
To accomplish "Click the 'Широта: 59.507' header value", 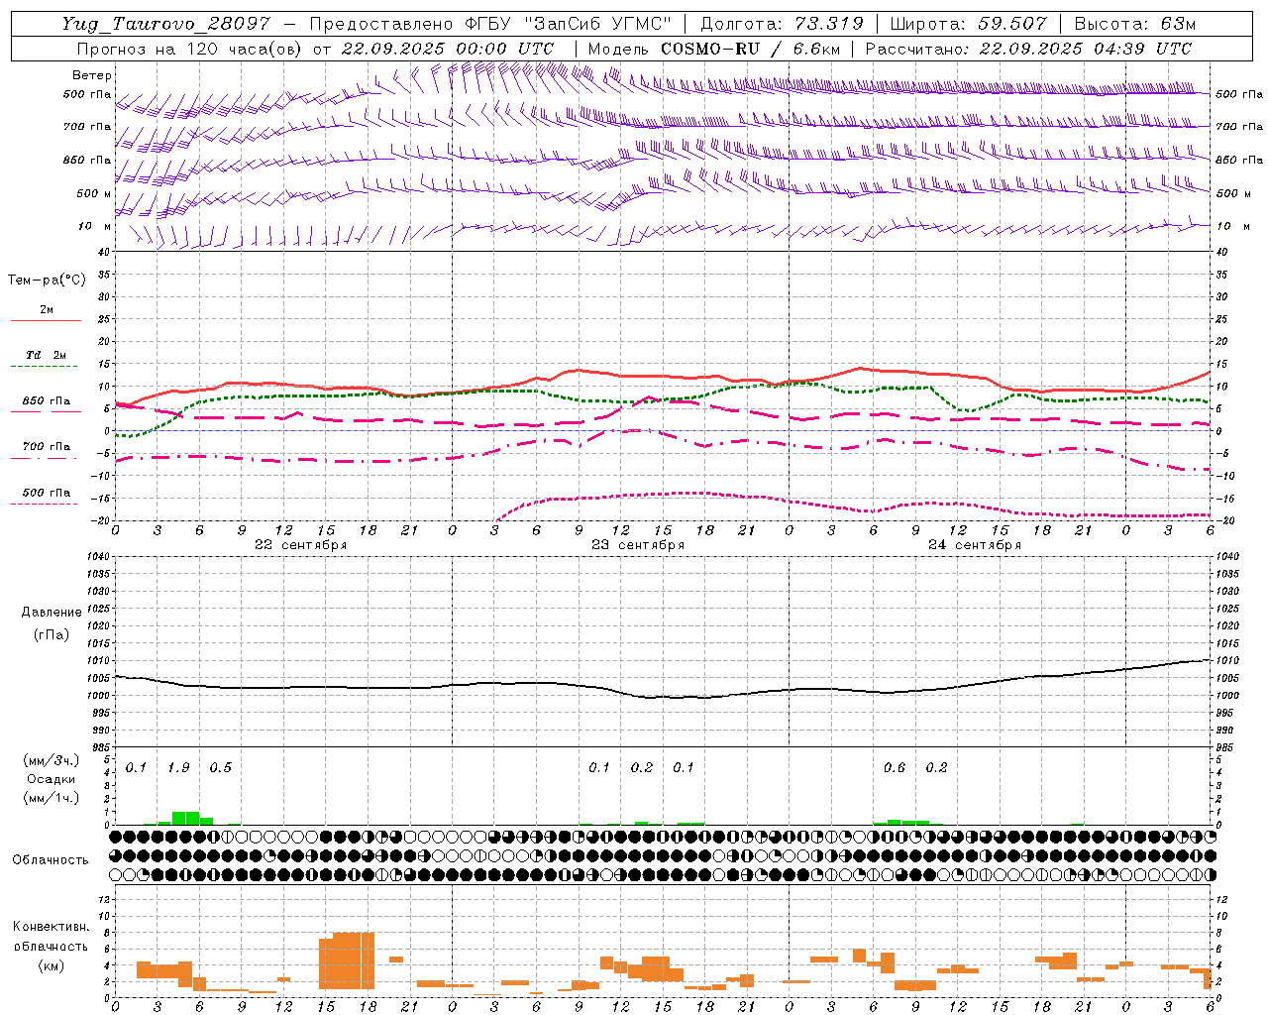I will pyautogui.click(x=970, y=24).
